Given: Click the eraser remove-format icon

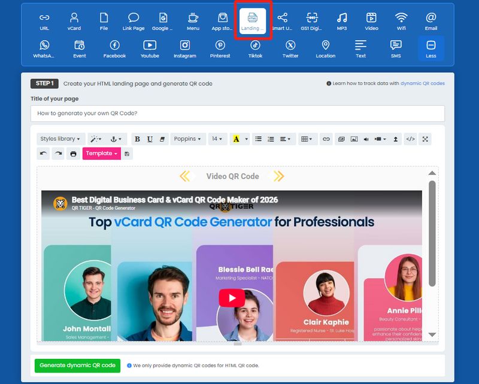Looking at the screenshot, I should 162,139.
